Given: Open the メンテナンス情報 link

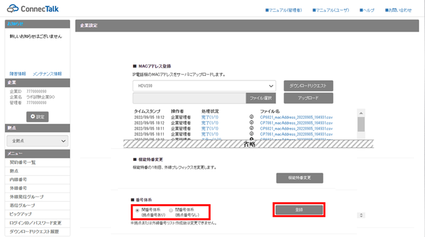Looking at the screenshot, I should (47, 74).
